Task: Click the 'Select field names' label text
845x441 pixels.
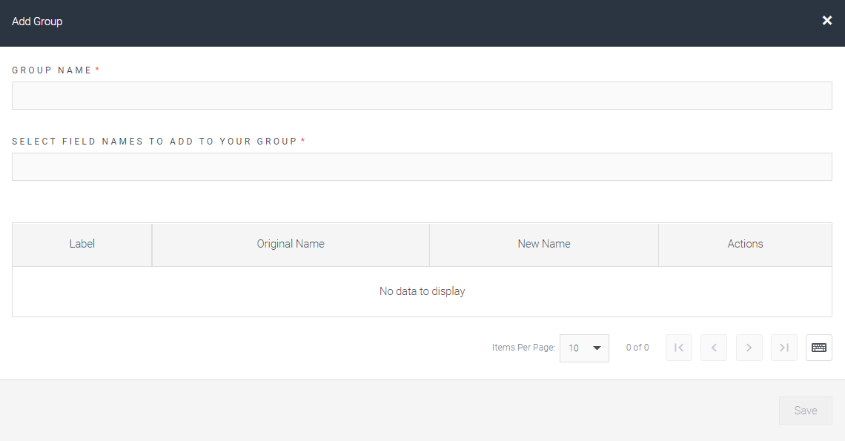Action: [154, 142]
